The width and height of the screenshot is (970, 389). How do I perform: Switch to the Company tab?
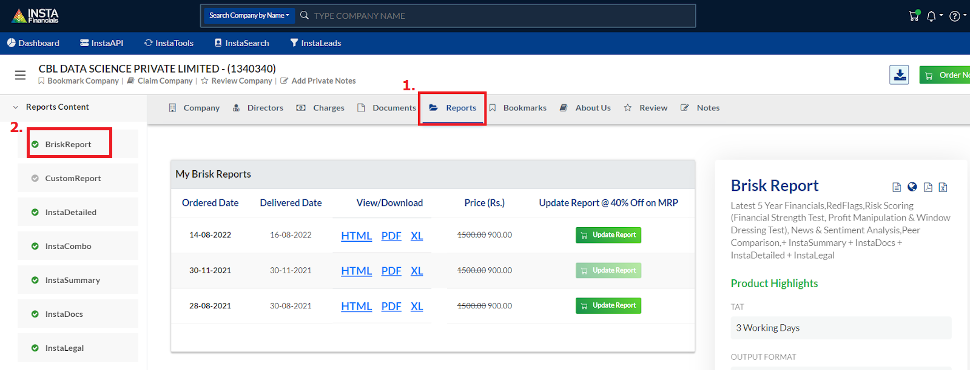coord(194,108)
